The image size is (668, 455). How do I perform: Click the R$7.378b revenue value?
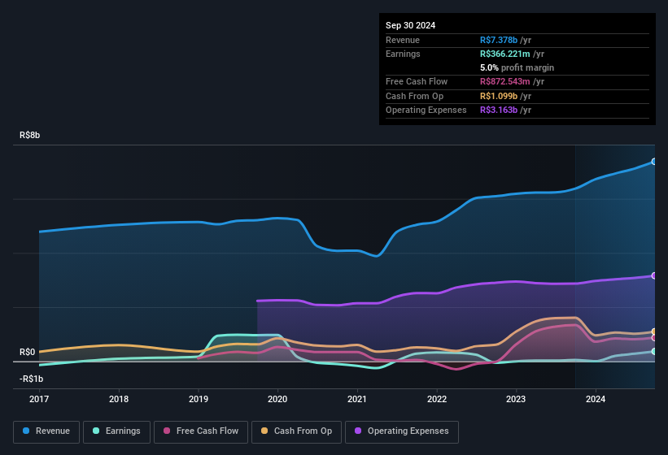[499, 40]
